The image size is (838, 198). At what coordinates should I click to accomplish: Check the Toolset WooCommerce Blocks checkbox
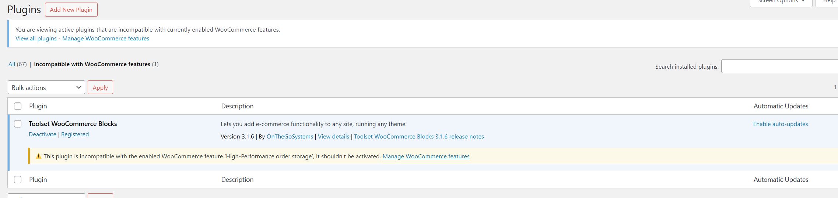[x=18, y=124]
